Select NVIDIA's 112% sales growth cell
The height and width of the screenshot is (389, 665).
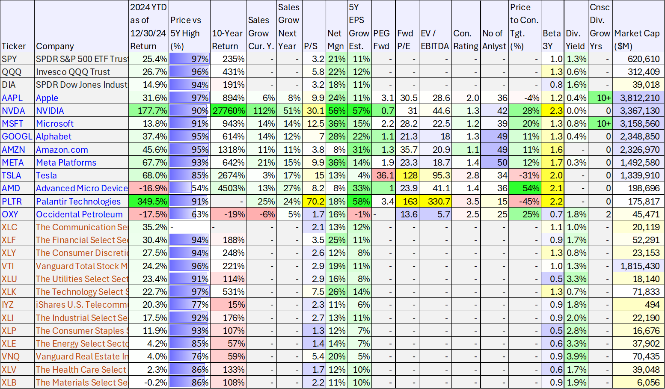click(261, 111)
